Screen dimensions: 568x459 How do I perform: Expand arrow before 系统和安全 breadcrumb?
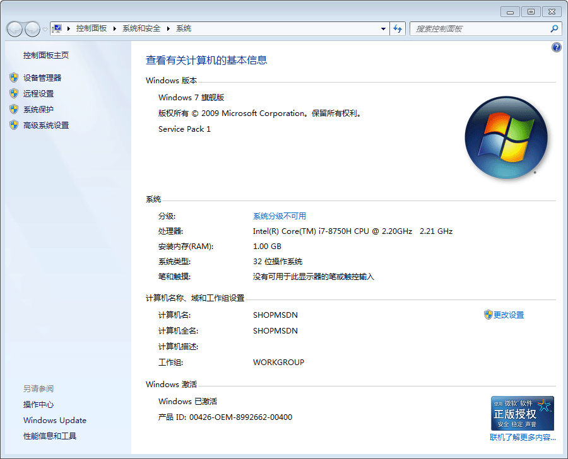[114, 28]
